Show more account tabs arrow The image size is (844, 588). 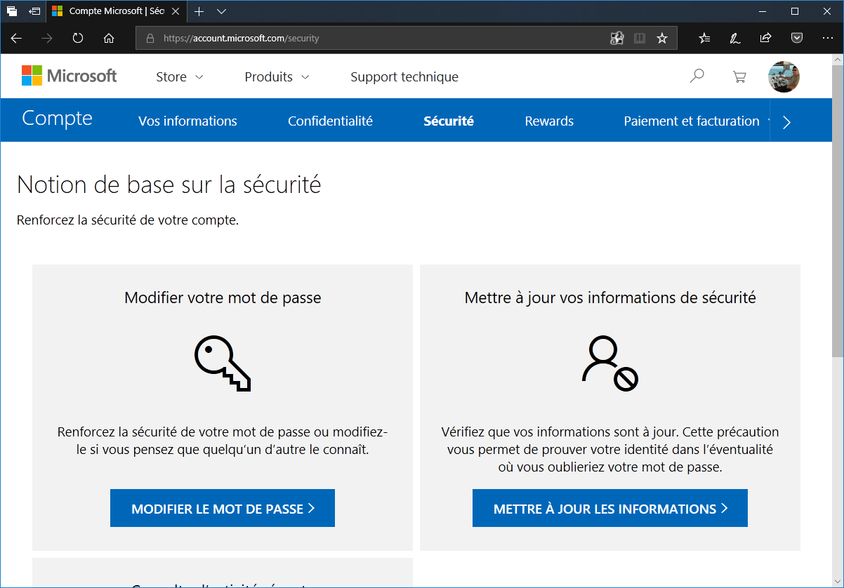[x=786, y=122]
